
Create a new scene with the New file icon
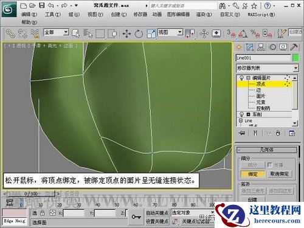[24, 5]
